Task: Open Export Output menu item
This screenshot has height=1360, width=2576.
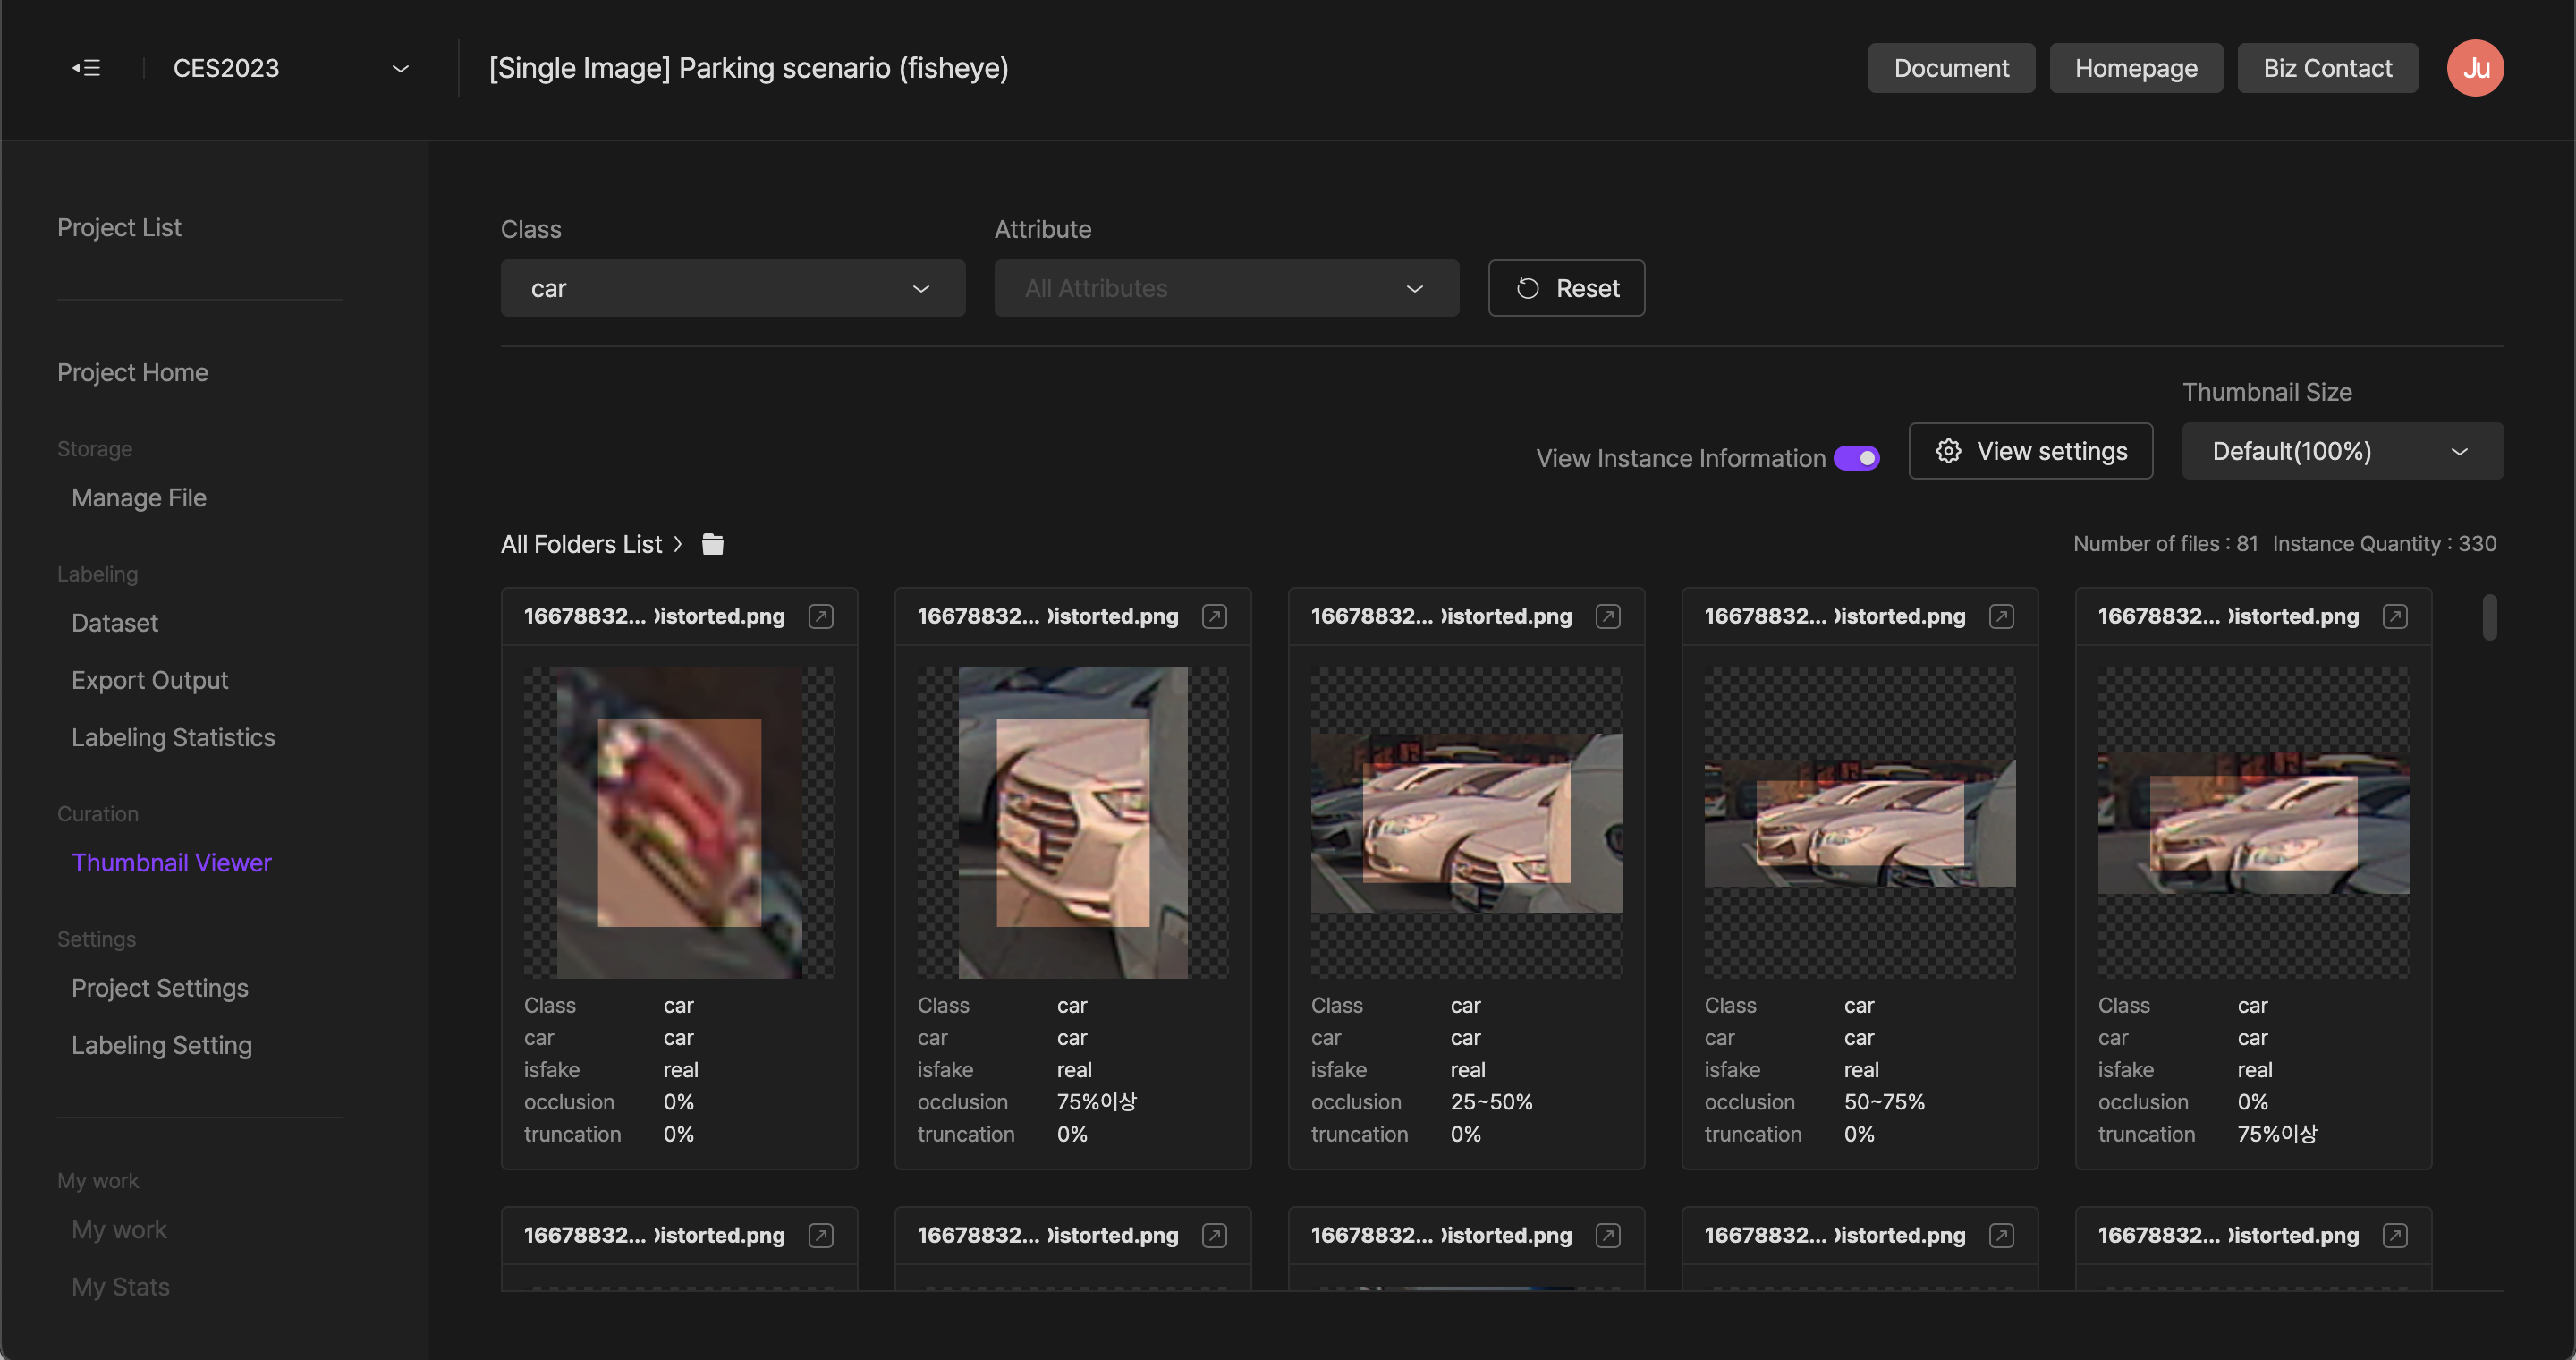Action: point(150,680)
